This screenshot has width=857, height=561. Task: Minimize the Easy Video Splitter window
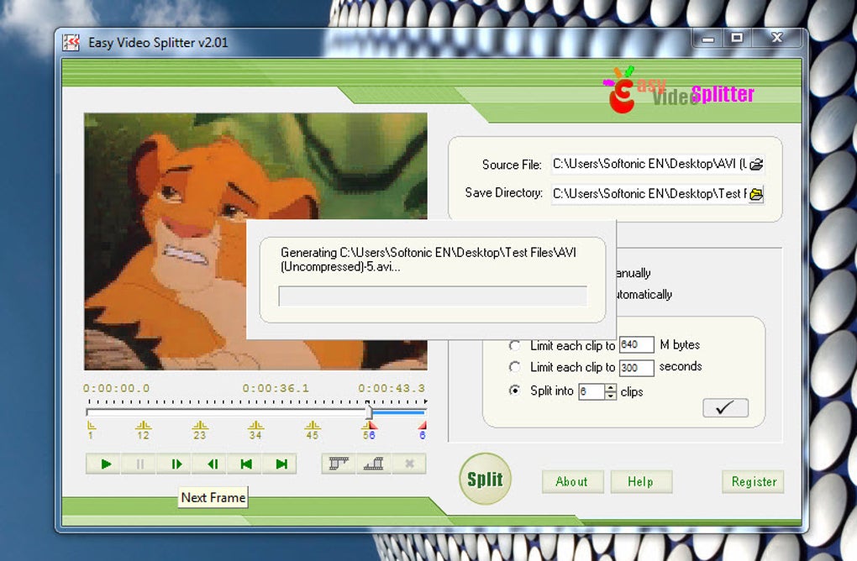point(708,39)
